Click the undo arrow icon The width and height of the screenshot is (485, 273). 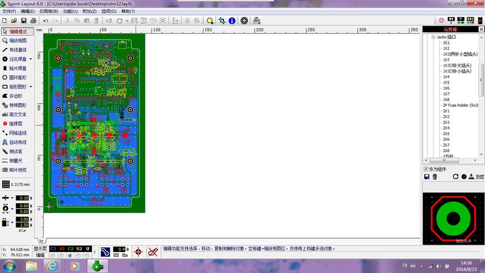pyautogui.click(x=46, y=21)
